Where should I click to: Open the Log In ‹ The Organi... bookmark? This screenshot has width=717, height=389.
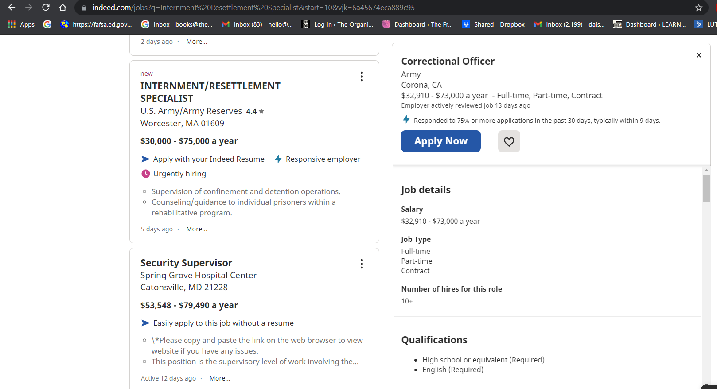(x=337, y=24)
